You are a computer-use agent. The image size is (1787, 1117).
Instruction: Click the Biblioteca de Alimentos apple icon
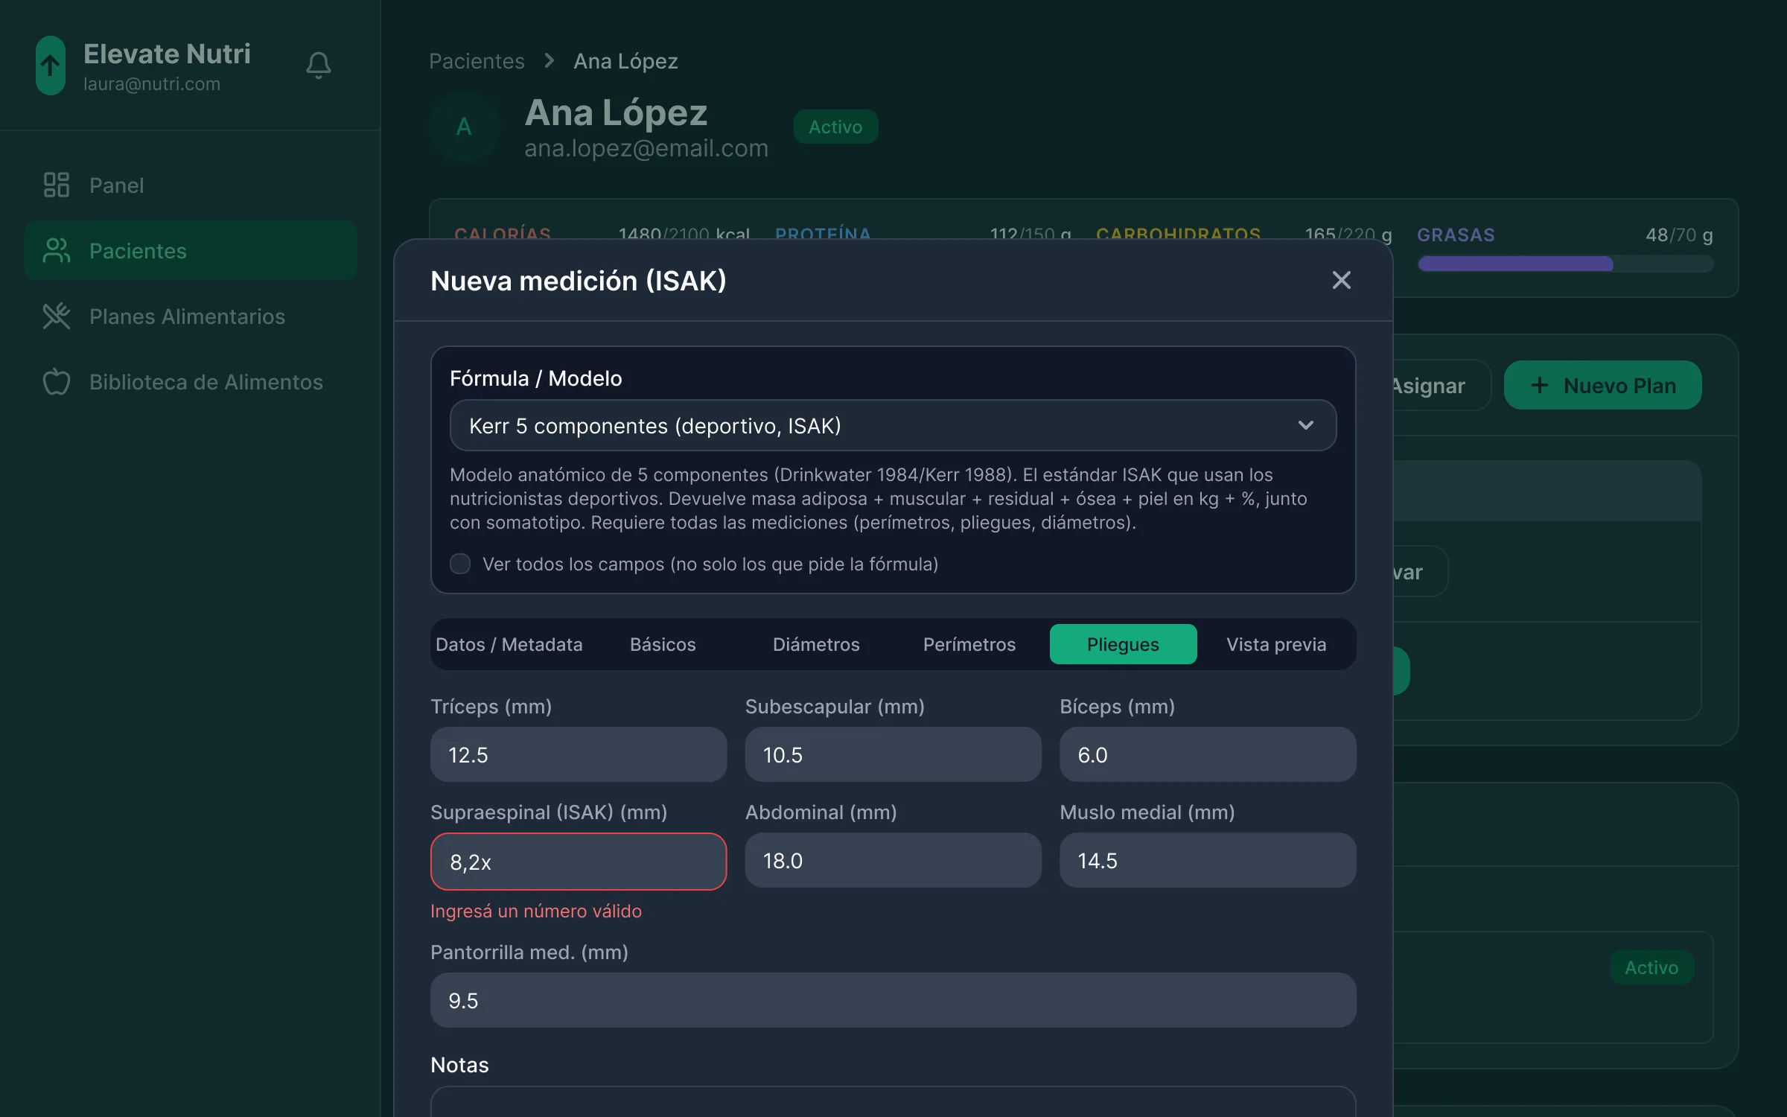pyautogui.click(x=56, y=381)
